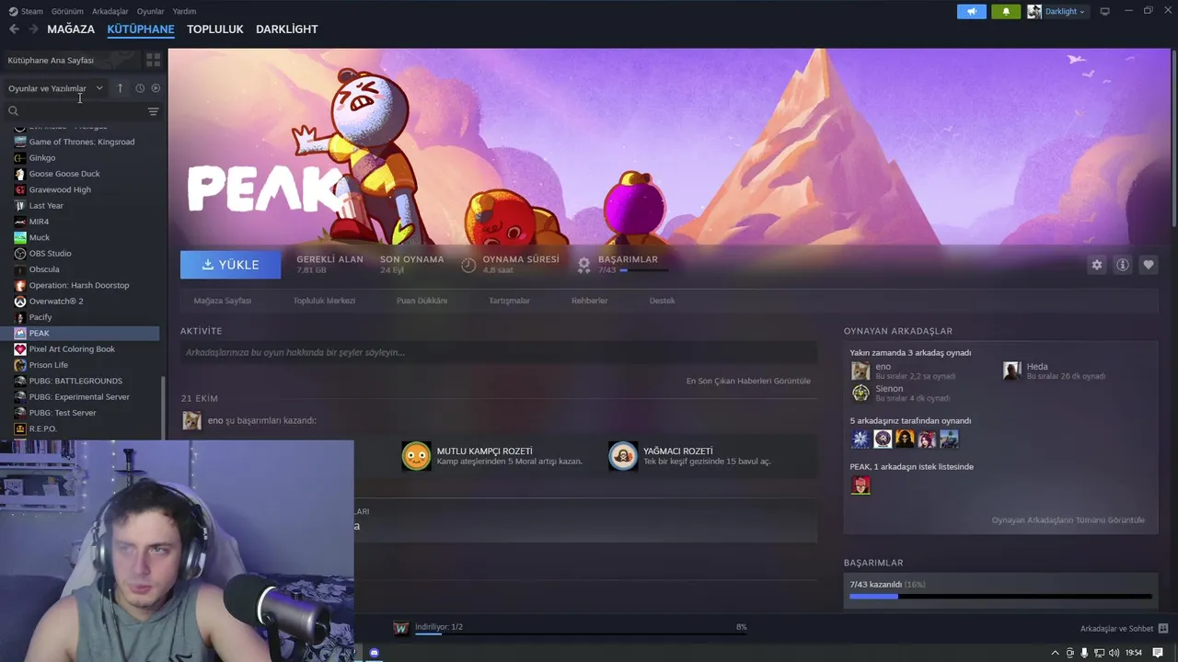Open friend Heda's avatar
Viewport: 1178px width, 662px height.
click(1012, 371)
